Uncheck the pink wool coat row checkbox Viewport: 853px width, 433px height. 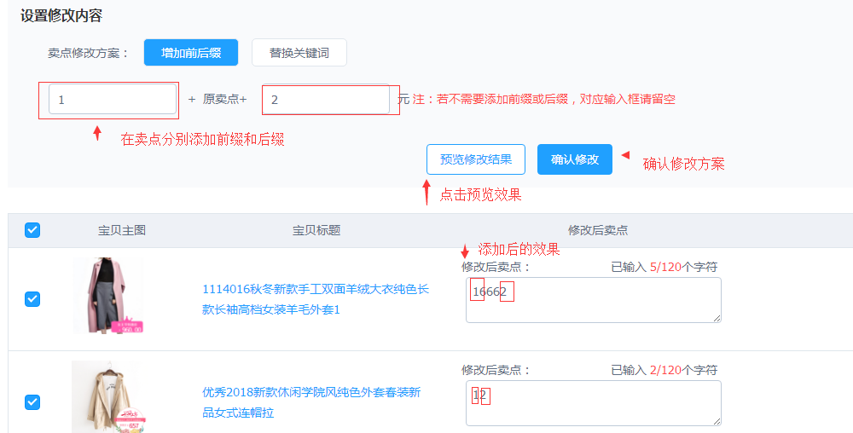point(32,298)
